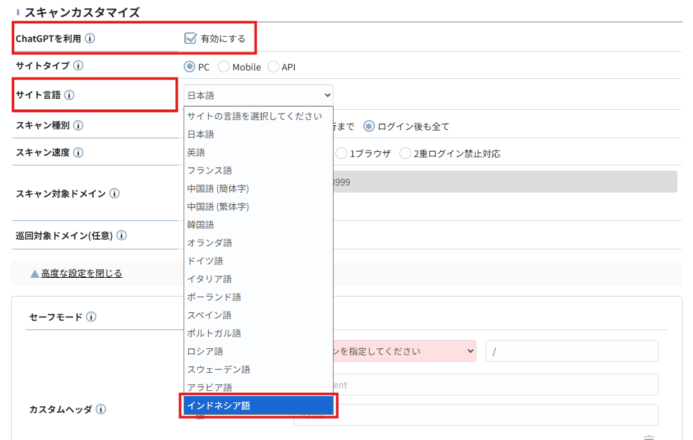Click the safe mode path field containing /

tap(571, 351)
